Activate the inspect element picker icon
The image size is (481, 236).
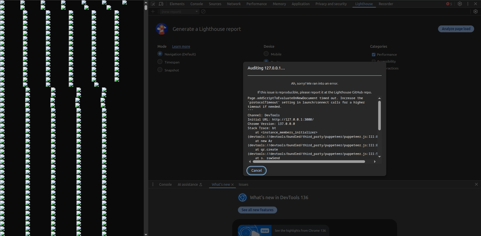(x=153, y=4)
